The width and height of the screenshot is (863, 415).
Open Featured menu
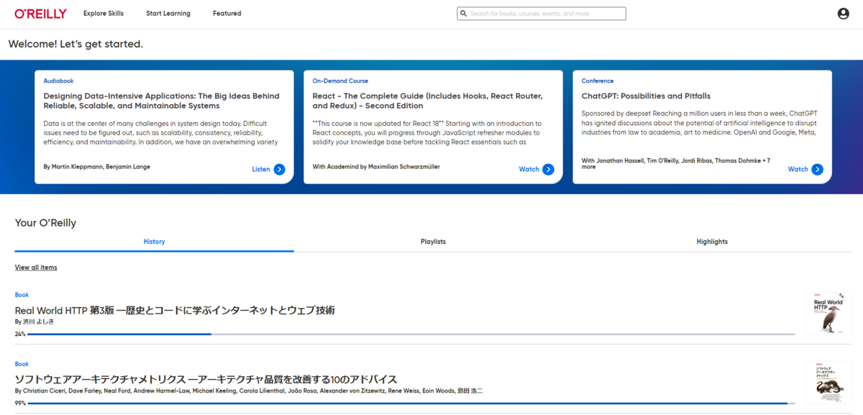[x=227, y=14]
